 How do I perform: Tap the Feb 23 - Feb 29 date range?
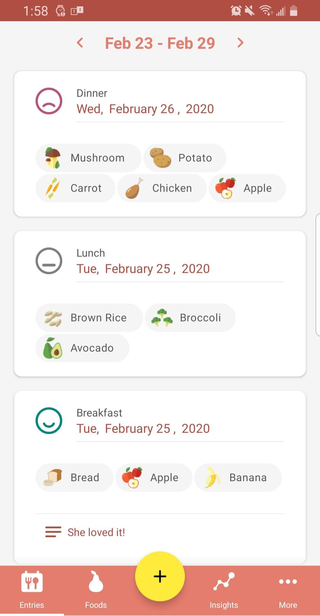160,43
